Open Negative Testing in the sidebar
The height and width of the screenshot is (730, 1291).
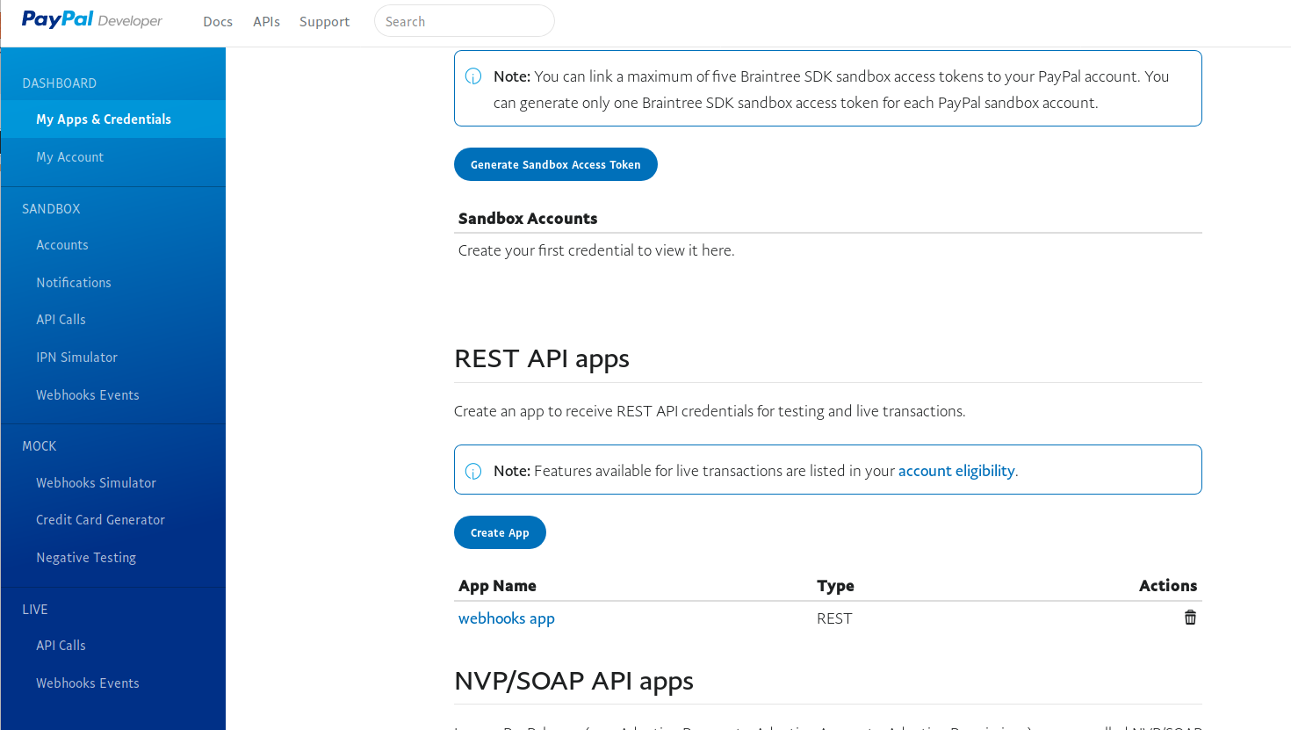85,557
